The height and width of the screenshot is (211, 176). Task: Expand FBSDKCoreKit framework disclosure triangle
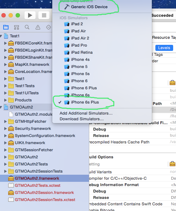point(5,43)
